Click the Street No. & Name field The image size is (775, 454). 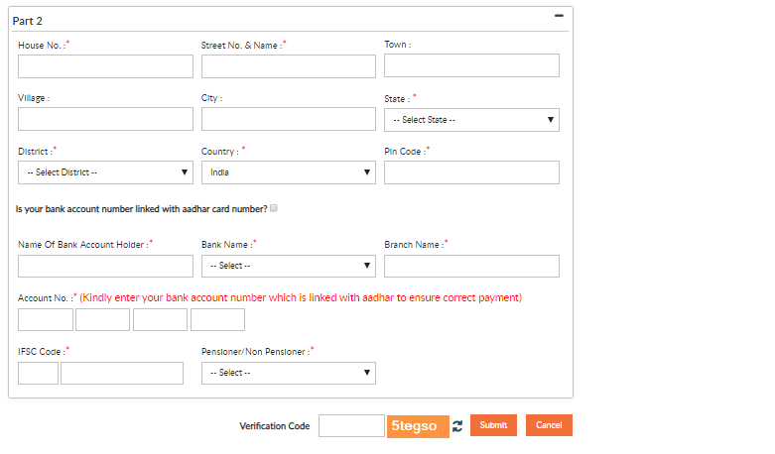point(289,66)
